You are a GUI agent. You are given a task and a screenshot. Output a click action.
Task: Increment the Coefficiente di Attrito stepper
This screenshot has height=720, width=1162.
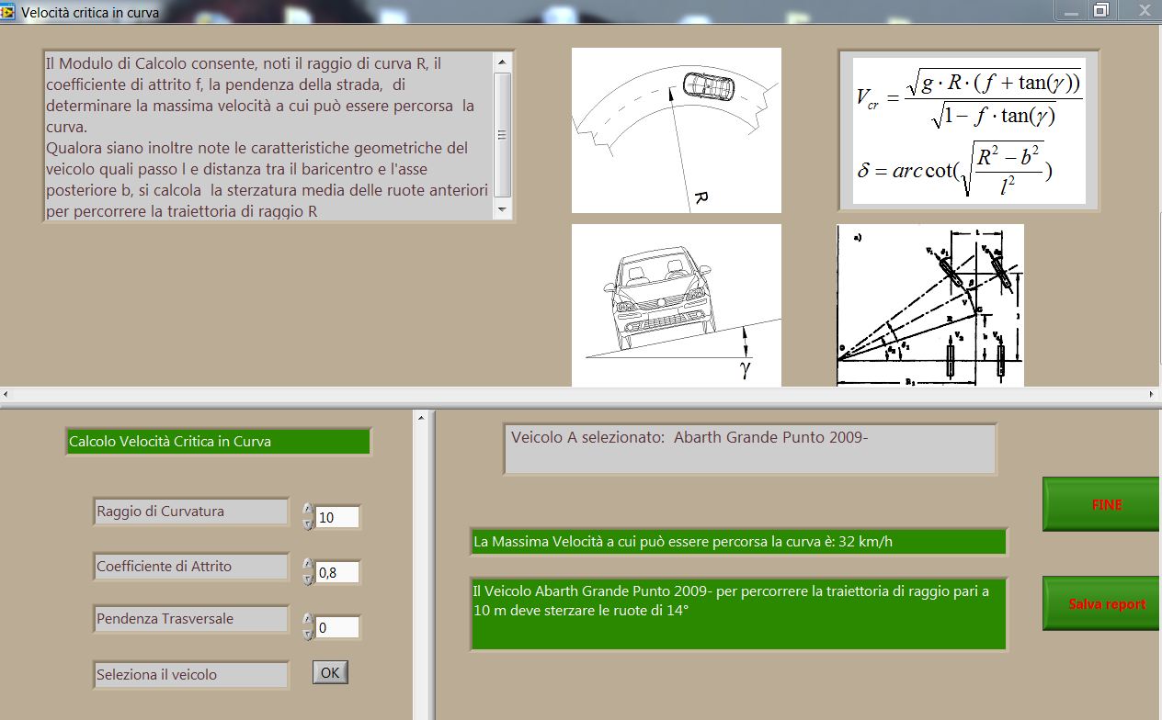coord(308,565)
